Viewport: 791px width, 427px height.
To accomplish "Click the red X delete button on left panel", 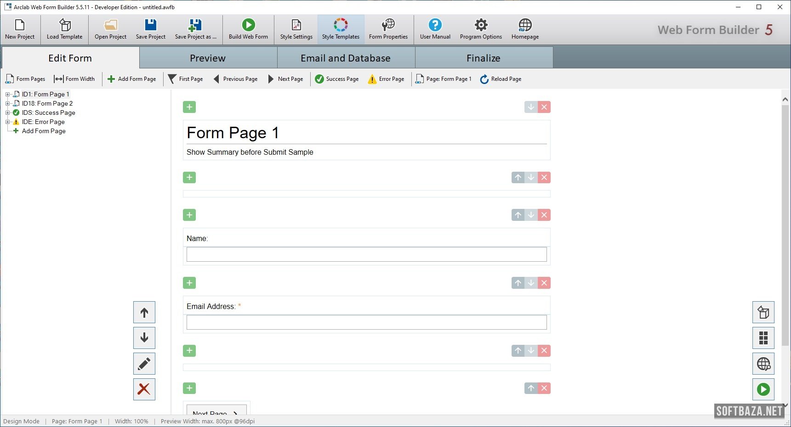I will click(144, 389).
